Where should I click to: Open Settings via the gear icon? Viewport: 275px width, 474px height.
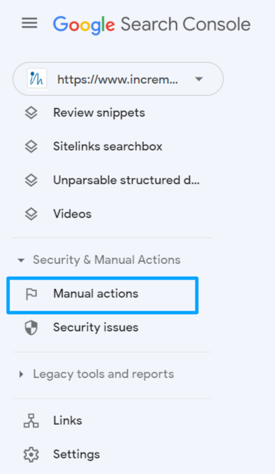tap(31, 454)
